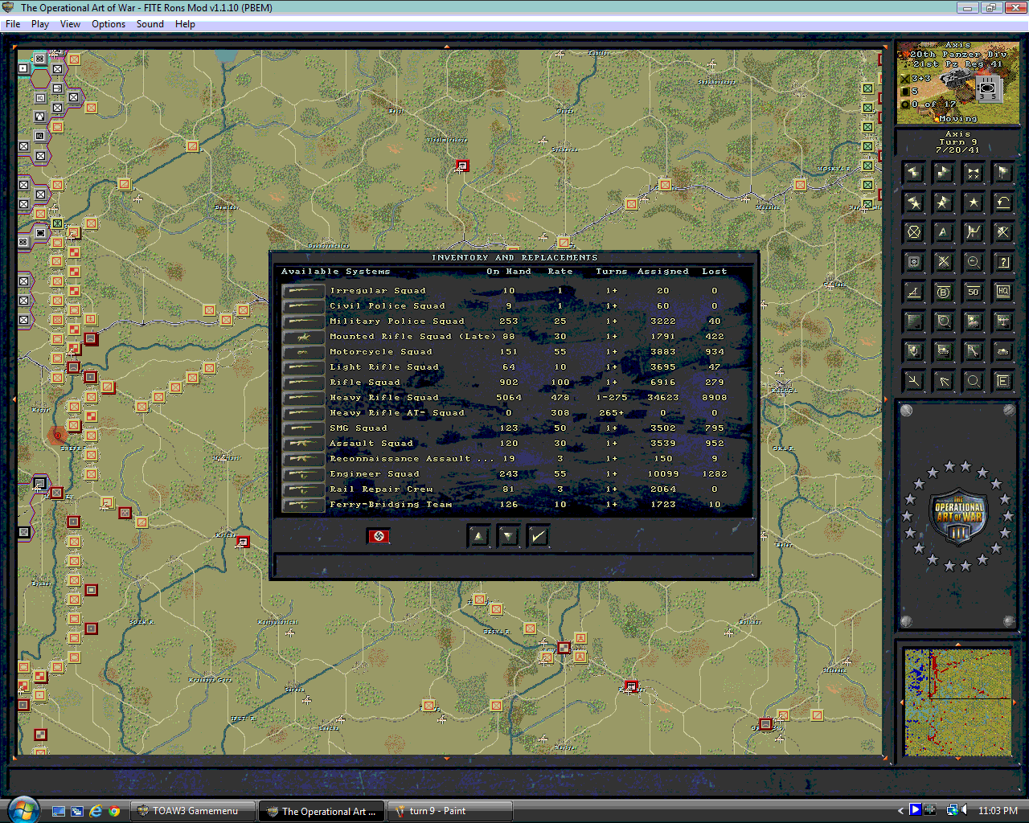Switch to TOAW3 Gamemenu taskbar window

(194, 811)
